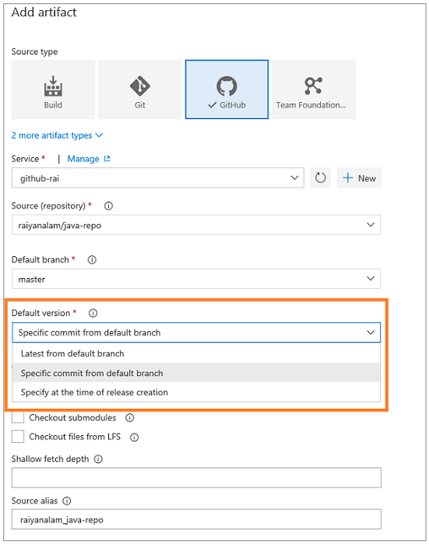Enable the Checkout submodules checkbox

coord(18,417)
